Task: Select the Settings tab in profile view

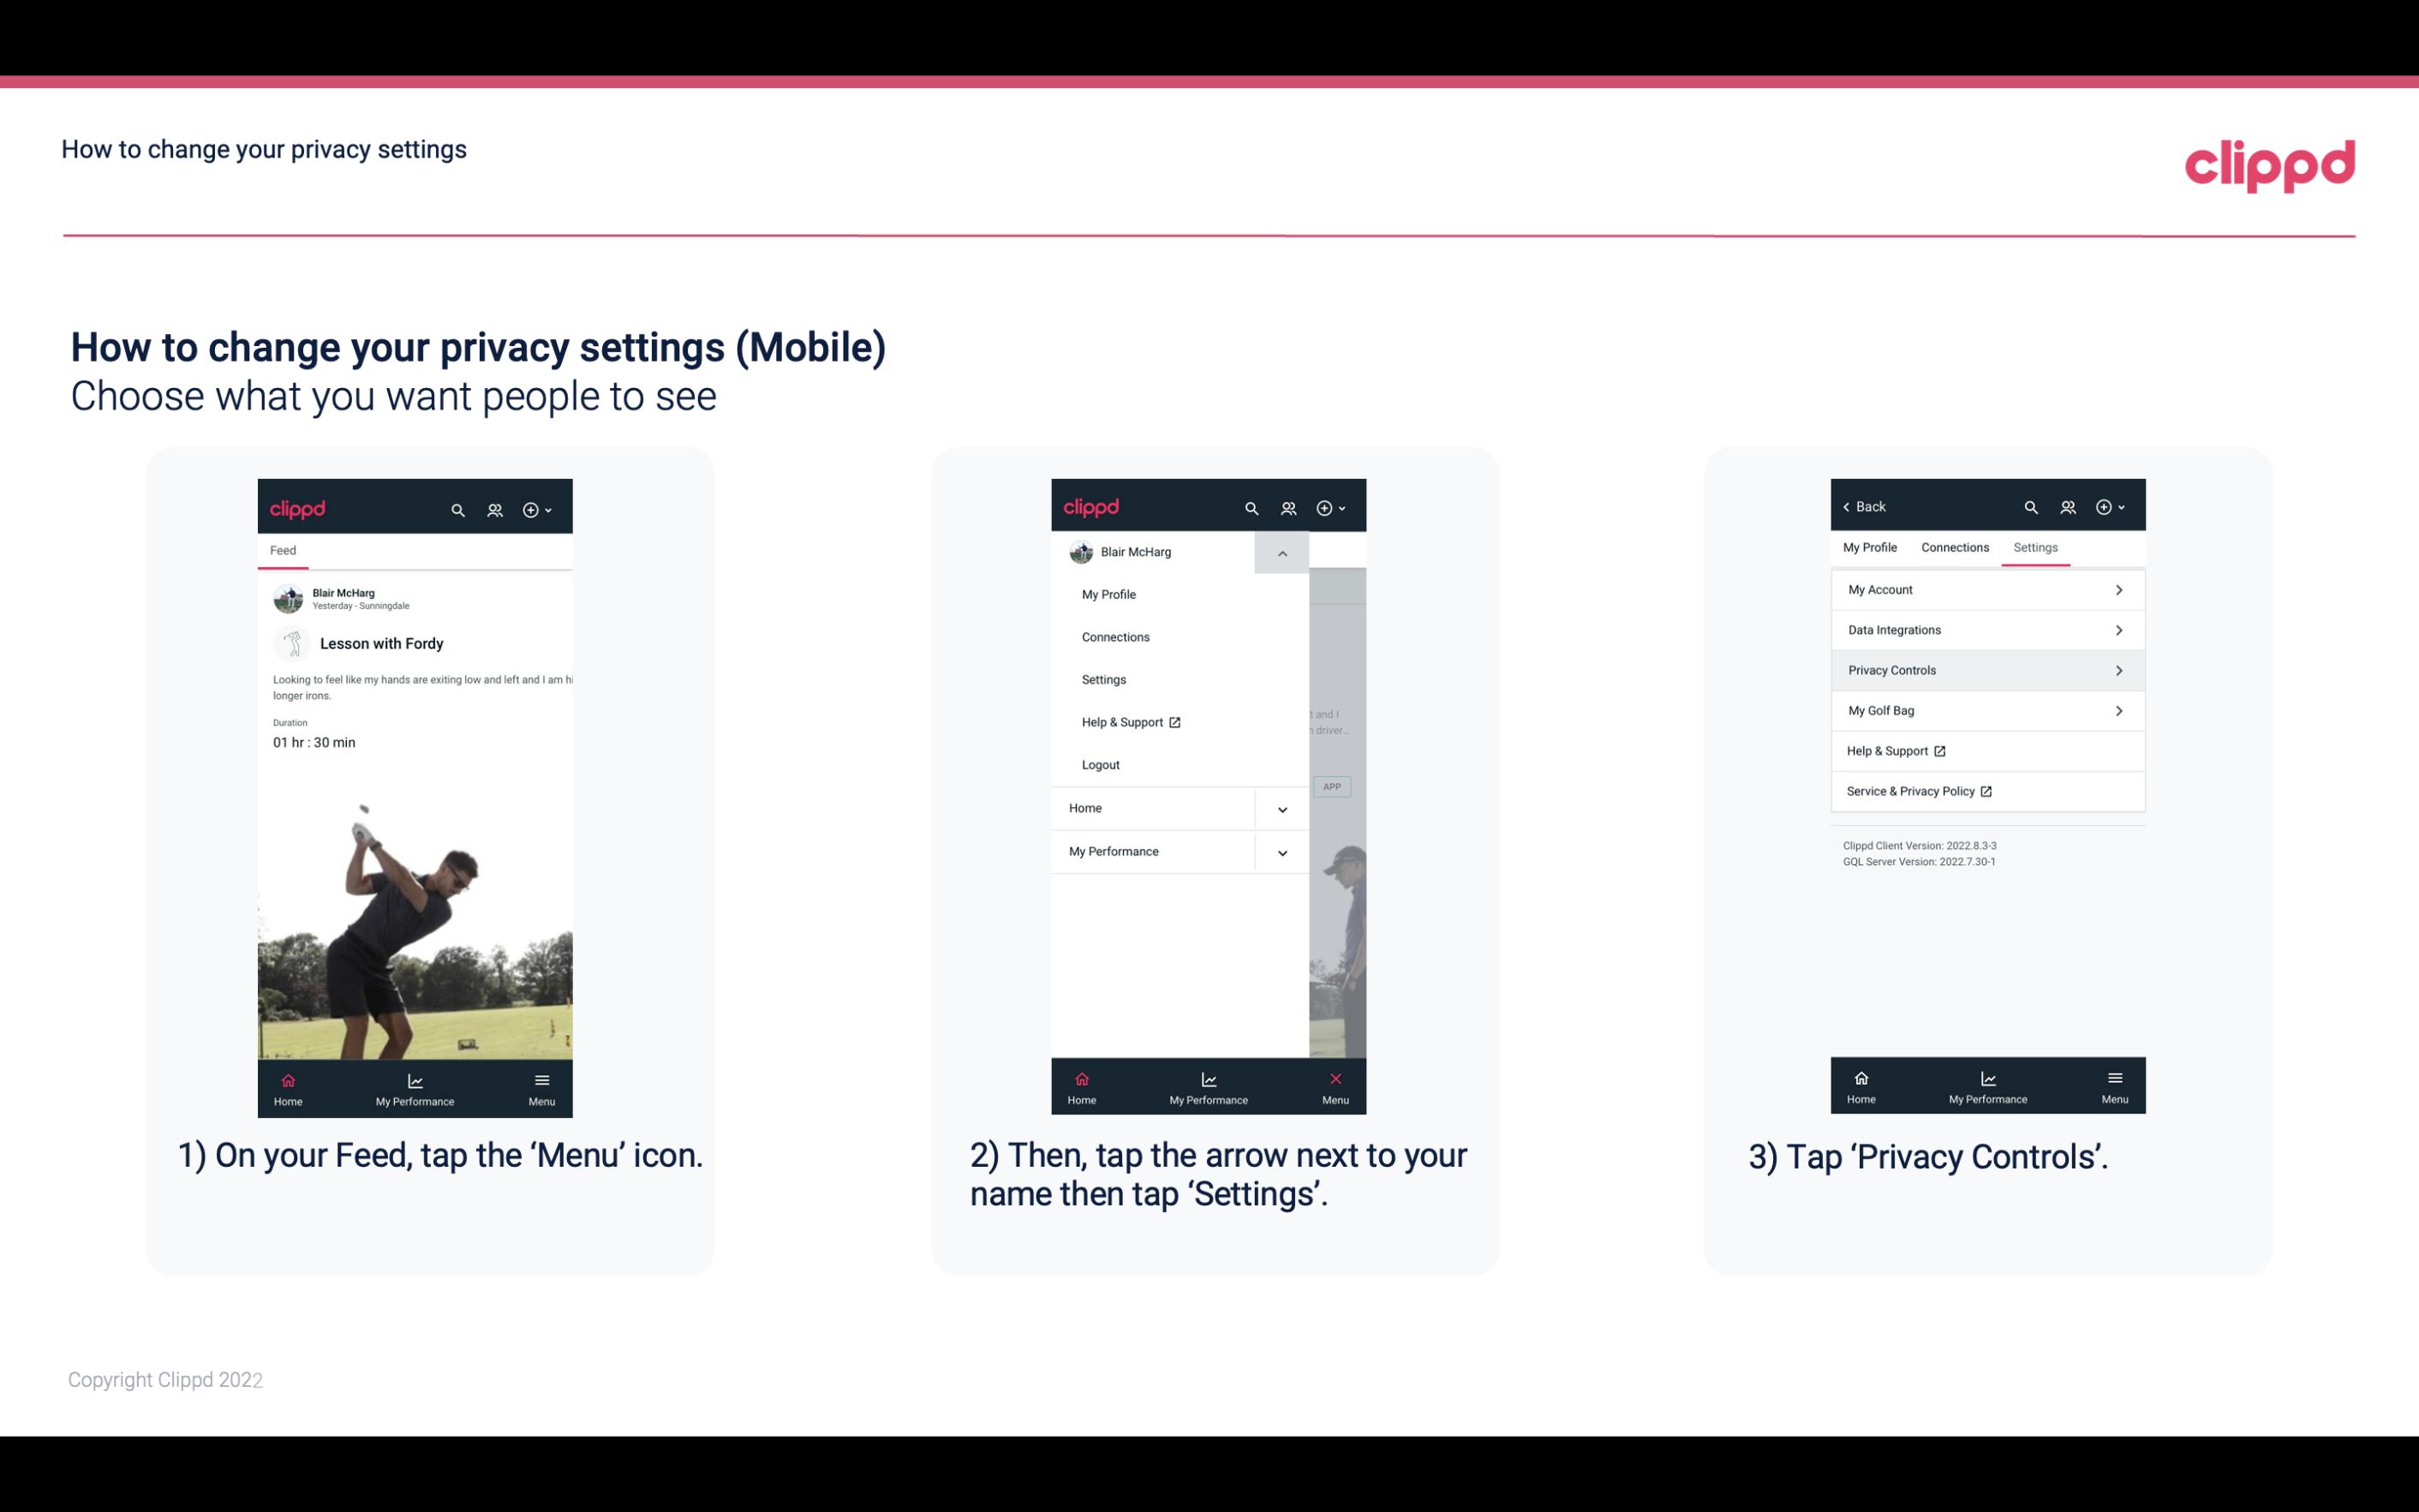Action: [x=2034, y=547]
